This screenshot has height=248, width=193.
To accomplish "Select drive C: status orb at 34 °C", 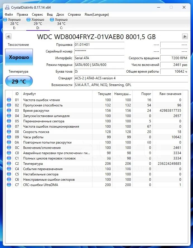I will (x=52, y=20).
